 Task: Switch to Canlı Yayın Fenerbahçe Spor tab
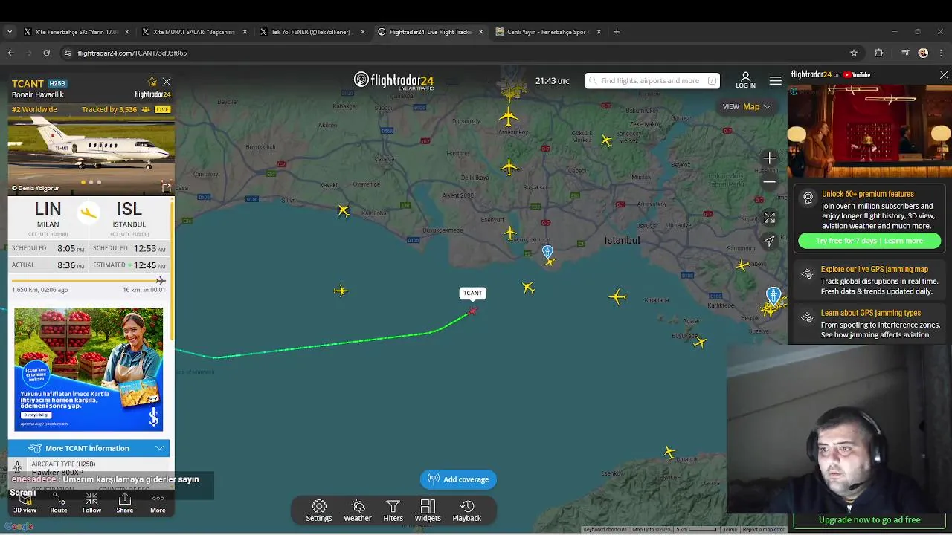click(548, 32)
